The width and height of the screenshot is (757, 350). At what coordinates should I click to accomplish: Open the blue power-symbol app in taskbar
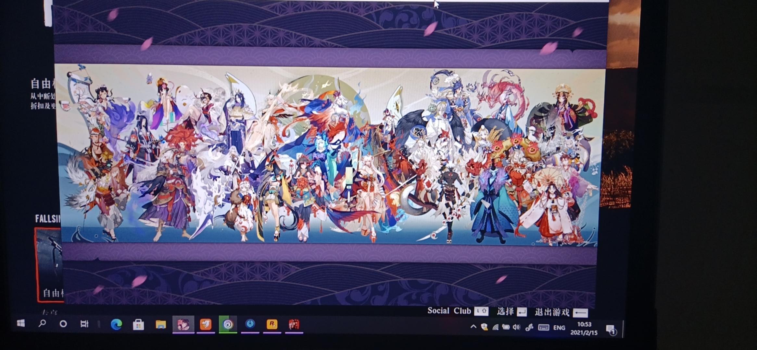(250, 324)
